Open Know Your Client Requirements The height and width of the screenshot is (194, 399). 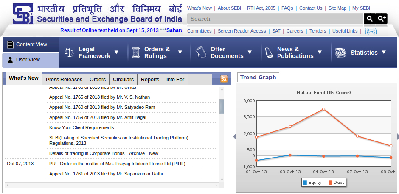coord(81,128)
